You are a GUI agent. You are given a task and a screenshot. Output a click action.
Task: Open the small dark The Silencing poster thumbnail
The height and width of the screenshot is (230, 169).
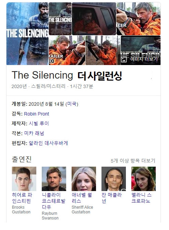tap(60, 19)
